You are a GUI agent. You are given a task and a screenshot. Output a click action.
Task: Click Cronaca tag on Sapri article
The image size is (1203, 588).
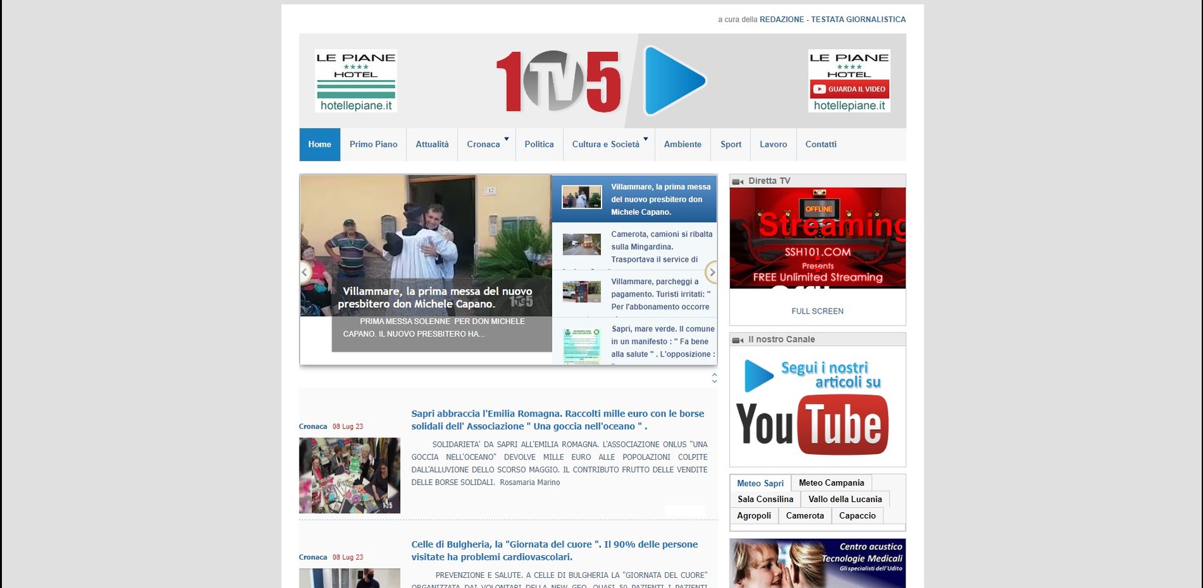click(x=313, y=426)
